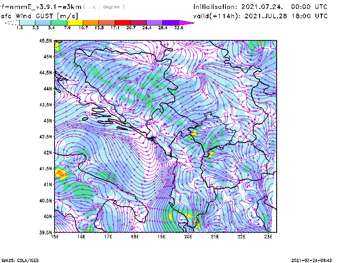Screen dimensions: 341x263
Task: Click the dashed white arrow at the colorbar's lower end
Action: 12,23
